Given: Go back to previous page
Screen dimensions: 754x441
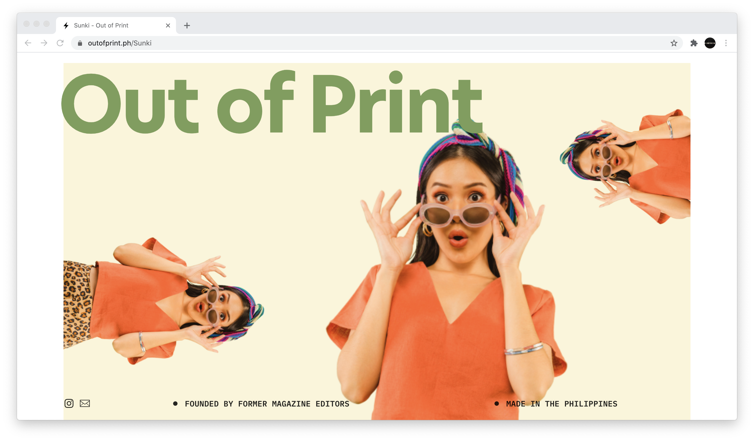Looking at the screenshot, I should point(28,43).
